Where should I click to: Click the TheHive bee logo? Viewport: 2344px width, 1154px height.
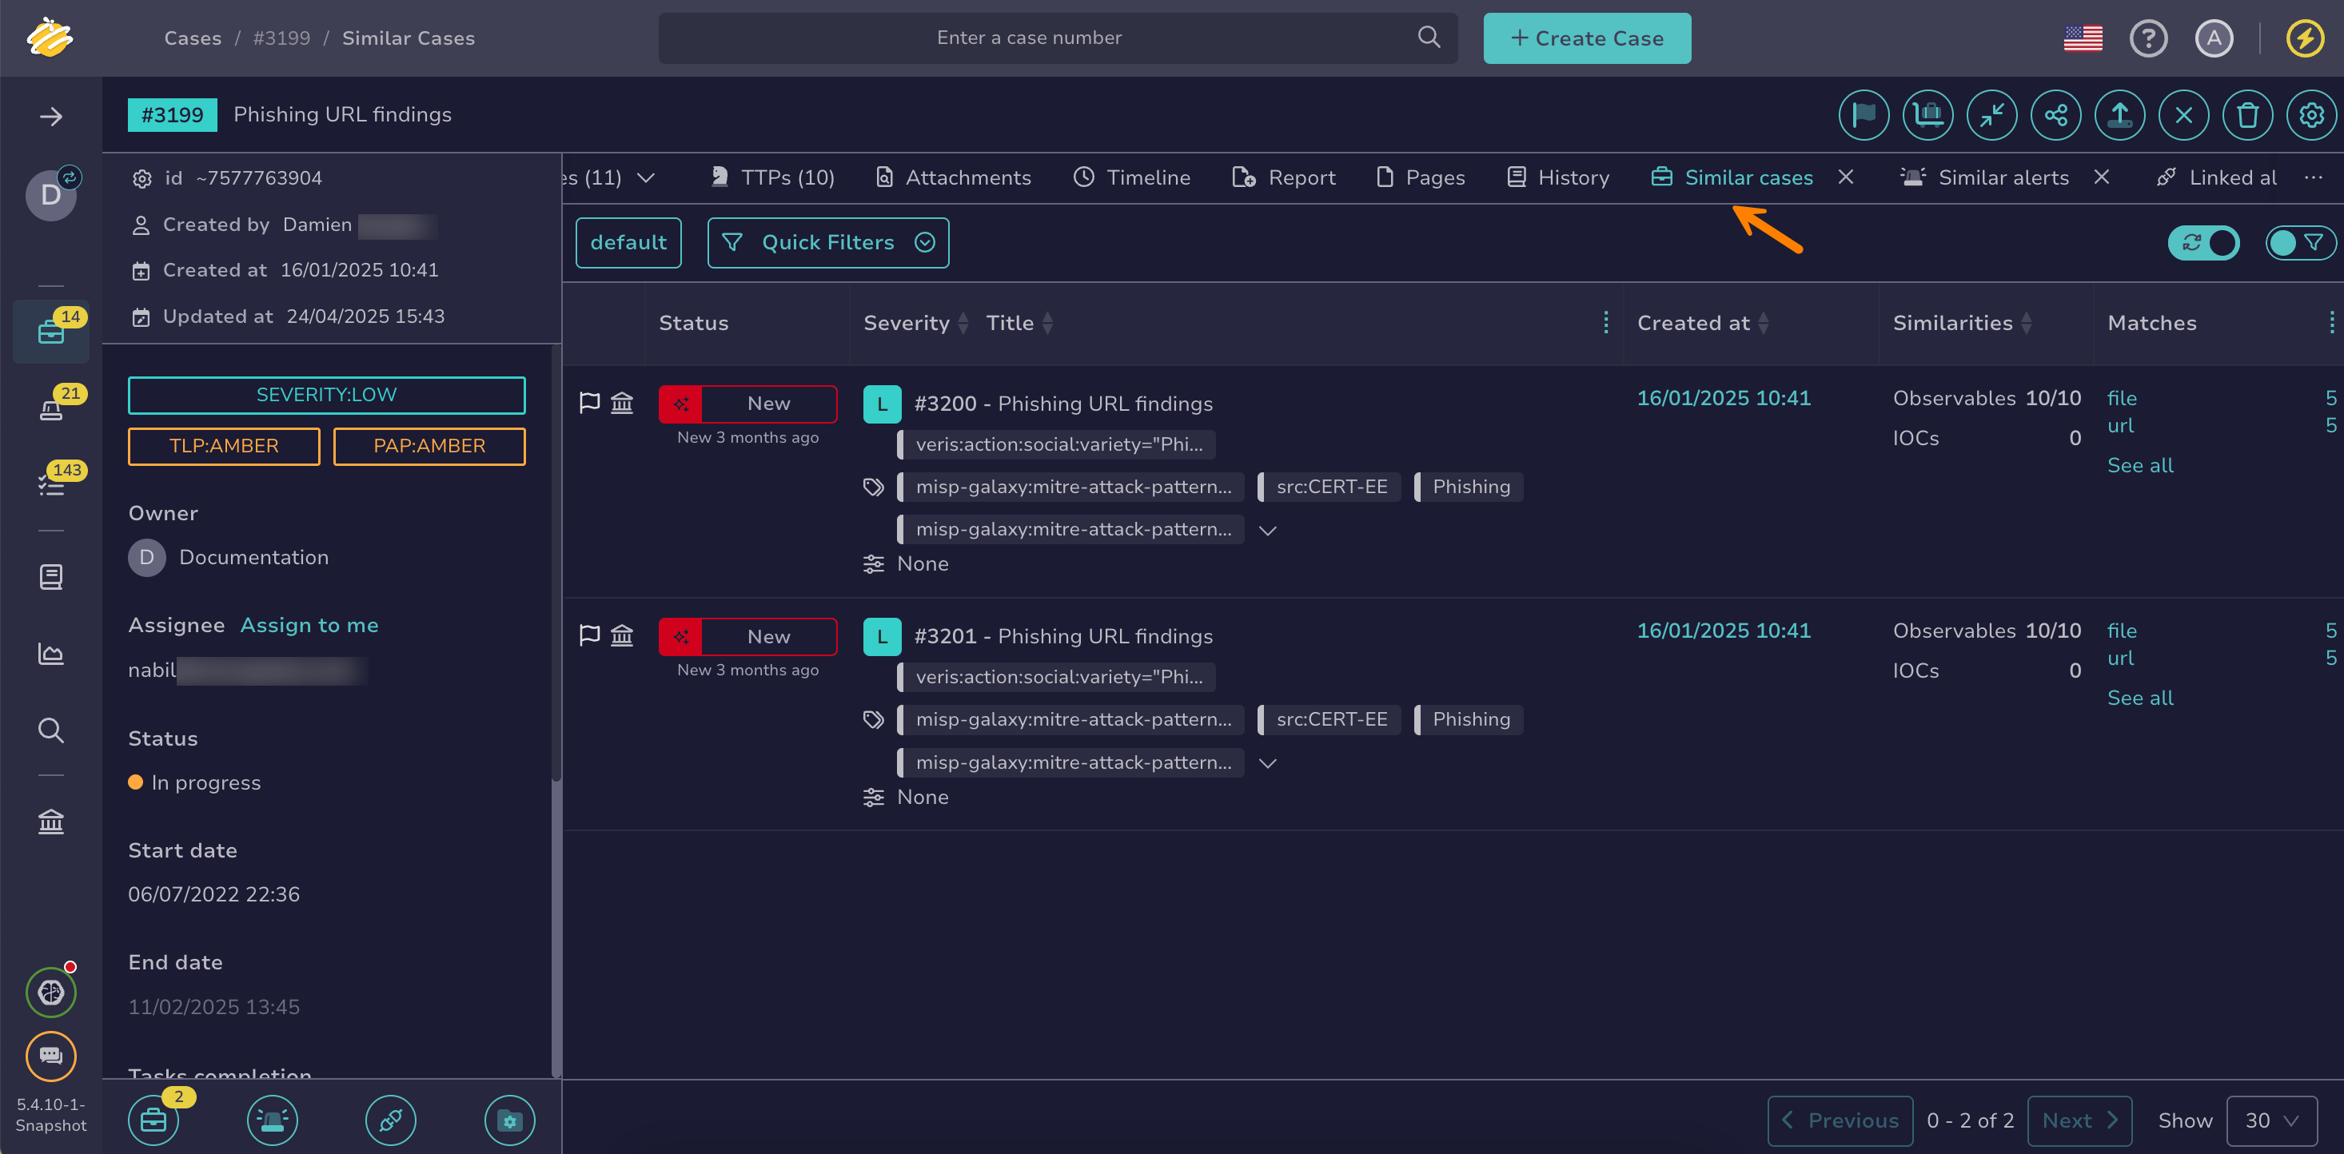pos(50,38)
